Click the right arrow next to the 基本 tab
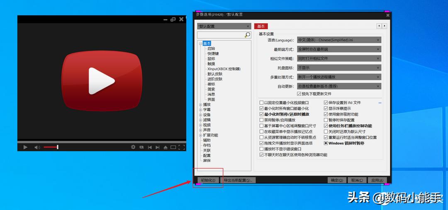The width and height of the screenshot is (448, 210). (384, 26)
